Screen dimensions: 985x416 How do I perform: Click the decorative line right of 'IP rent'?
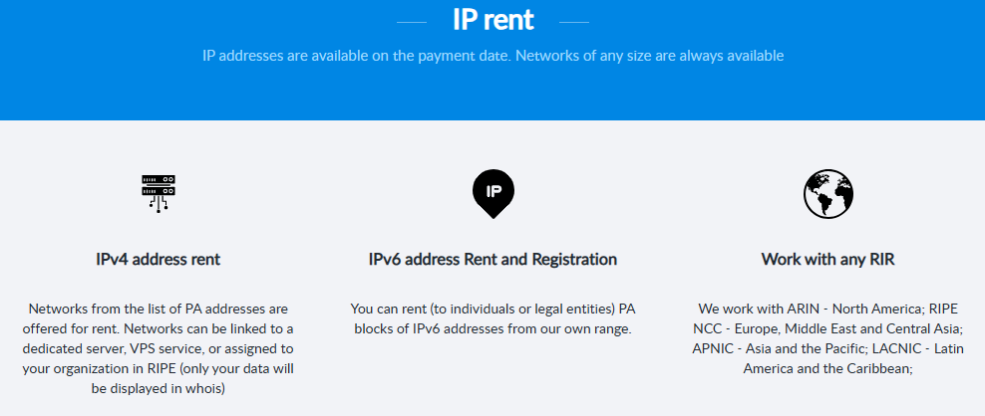coord(573,22)
